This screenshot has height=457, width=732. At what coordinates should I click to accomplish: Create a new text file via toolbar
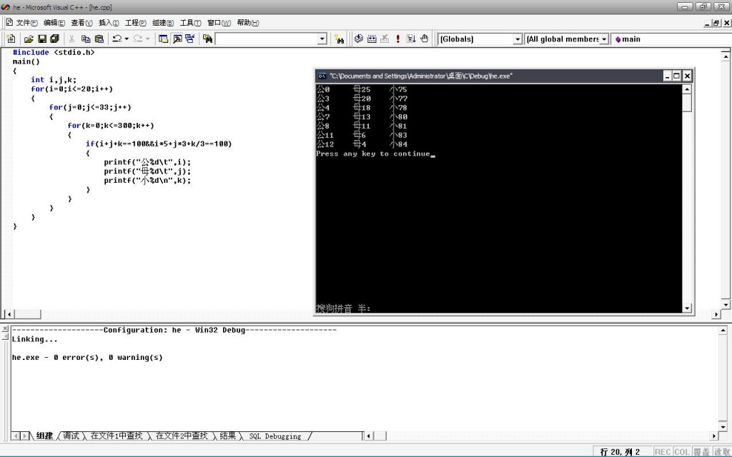click(x=11, y=39)
